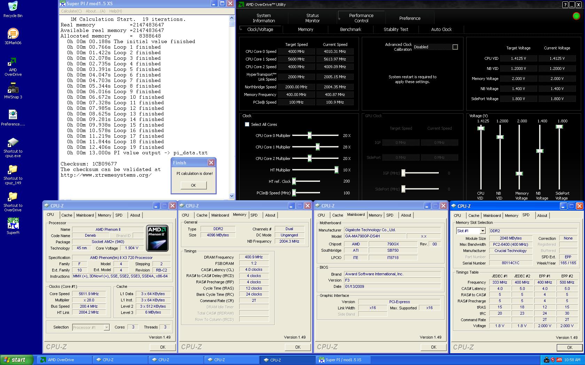Image resolution: width=585 pixels, height=365 pixels.
Task: Open the SuperPi desktop icon
Action: tap(13, 224)
